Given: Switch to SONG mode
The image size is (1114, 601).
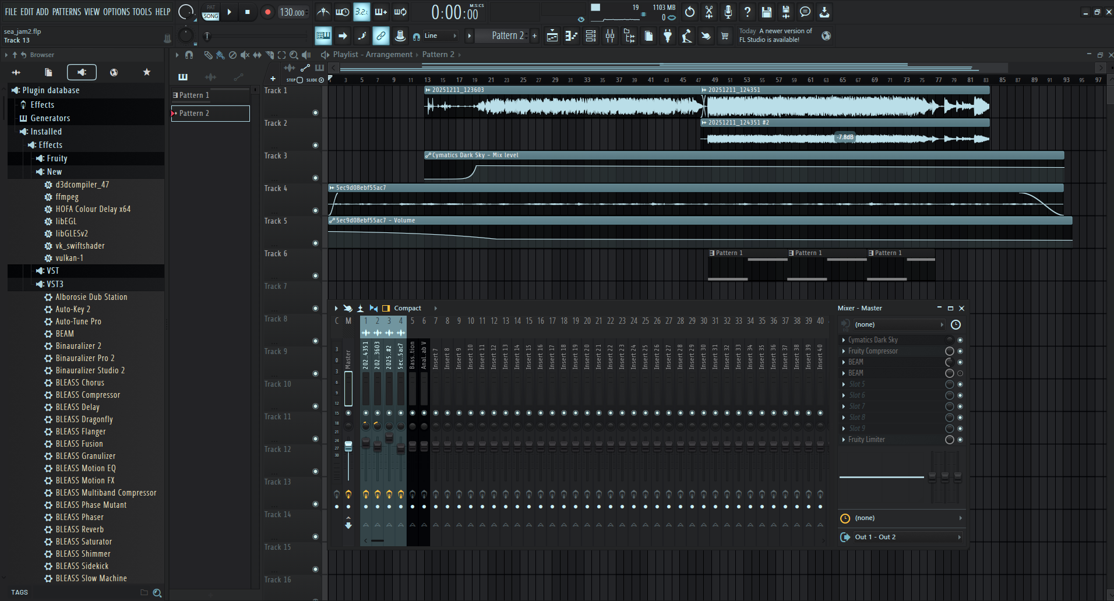Looking at the screenshot, I should pos(211,16).
